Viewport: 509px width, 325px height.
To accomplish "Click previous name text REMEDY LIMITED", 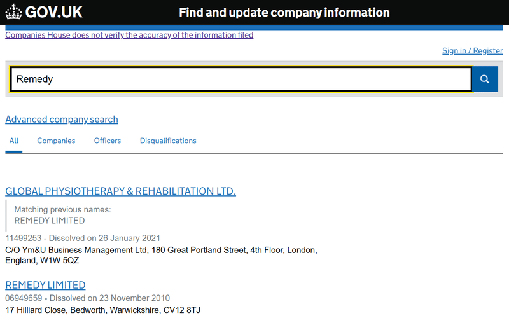I will 50,221.
